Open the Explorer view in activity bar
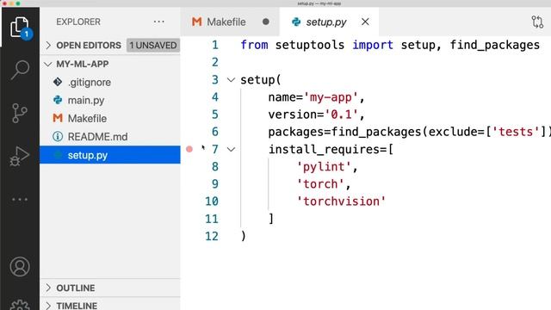The image size is (551, 310). (x=20, y=27)
